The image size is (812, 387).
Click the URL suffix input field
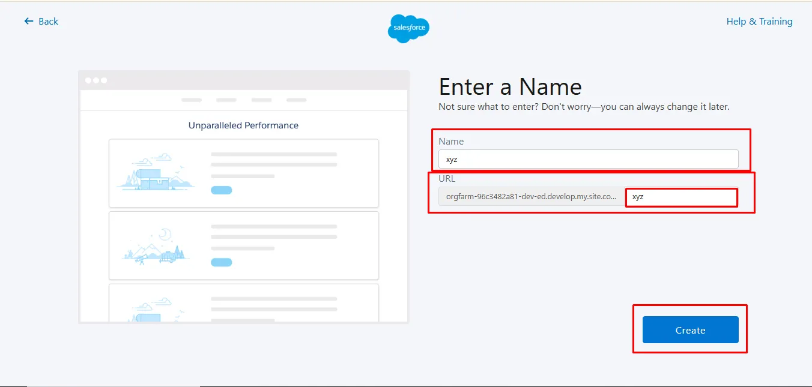(x=682, y=197)
